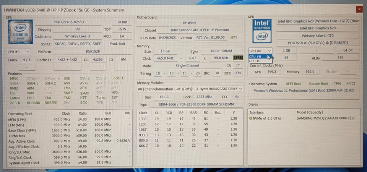Image resolution: width=367 pixels, height=172 pixels.
Task: Click the GPU memory size field 1 GB
Action: [286, 50]
